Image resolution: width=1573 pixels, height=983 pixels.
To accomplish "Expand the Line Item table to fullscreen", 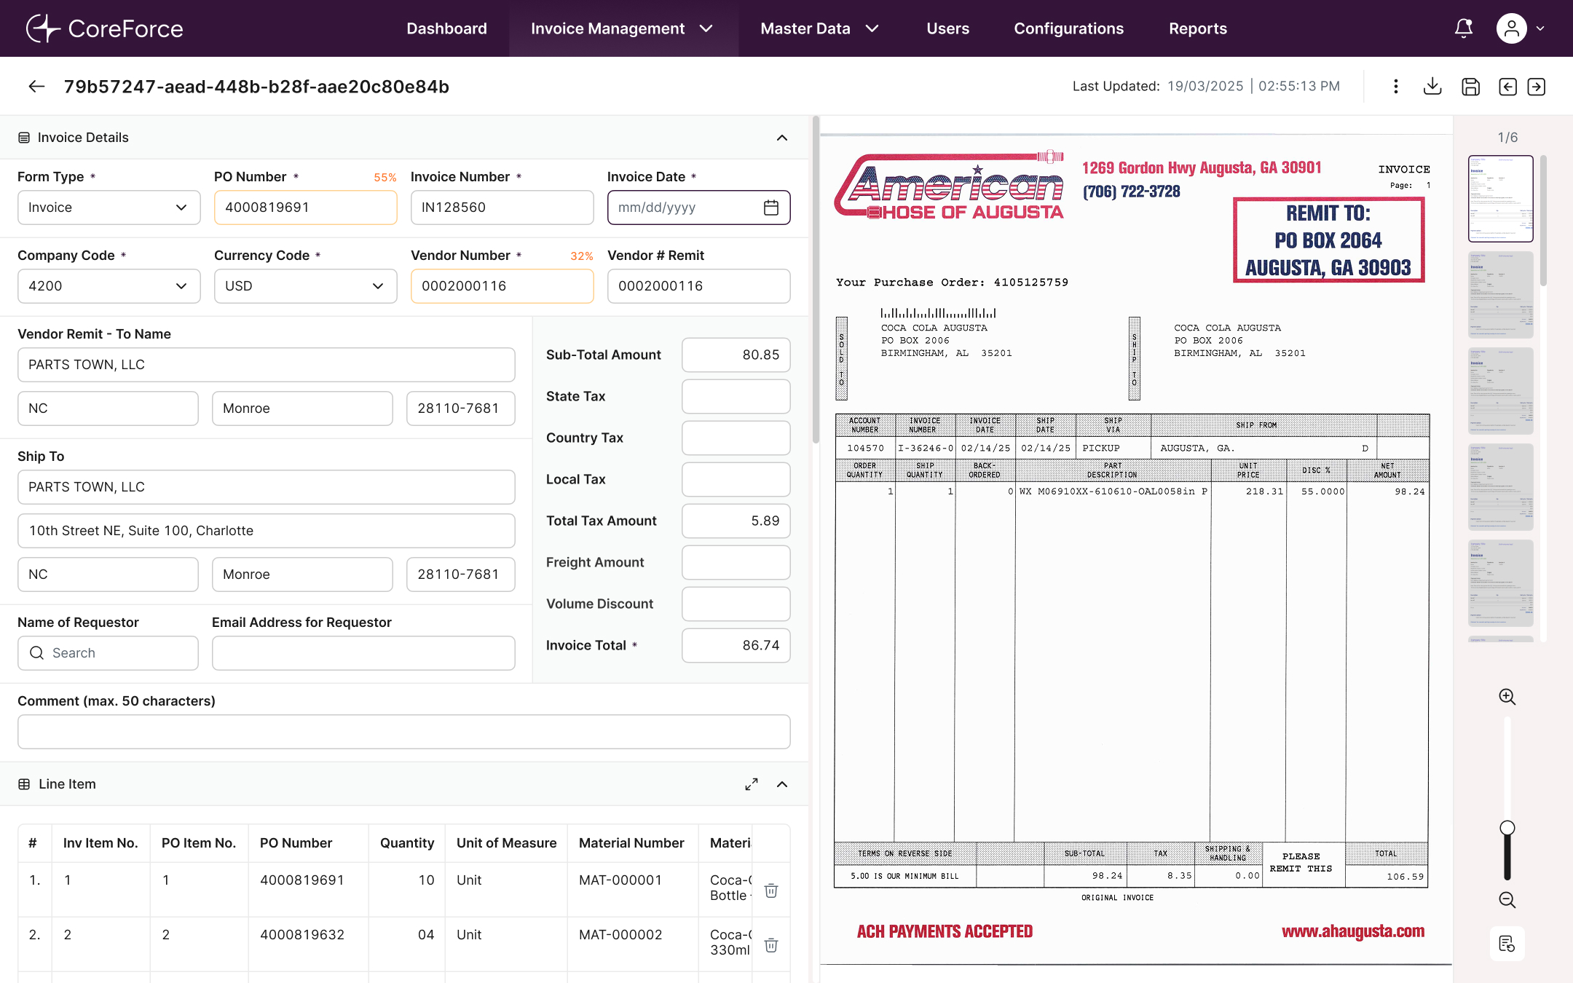I will 752,784.
